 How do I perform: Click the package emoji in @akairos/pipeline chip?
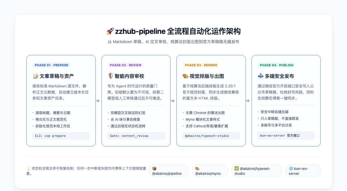[x=154, y=168]
